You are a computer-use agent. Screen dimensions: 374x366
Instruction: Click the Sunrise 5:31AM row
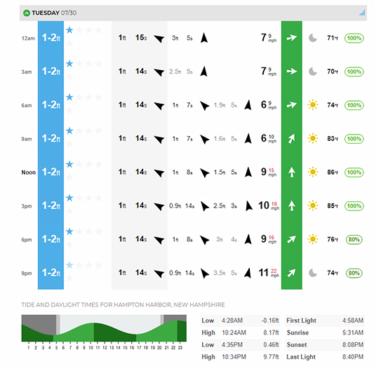325,332
